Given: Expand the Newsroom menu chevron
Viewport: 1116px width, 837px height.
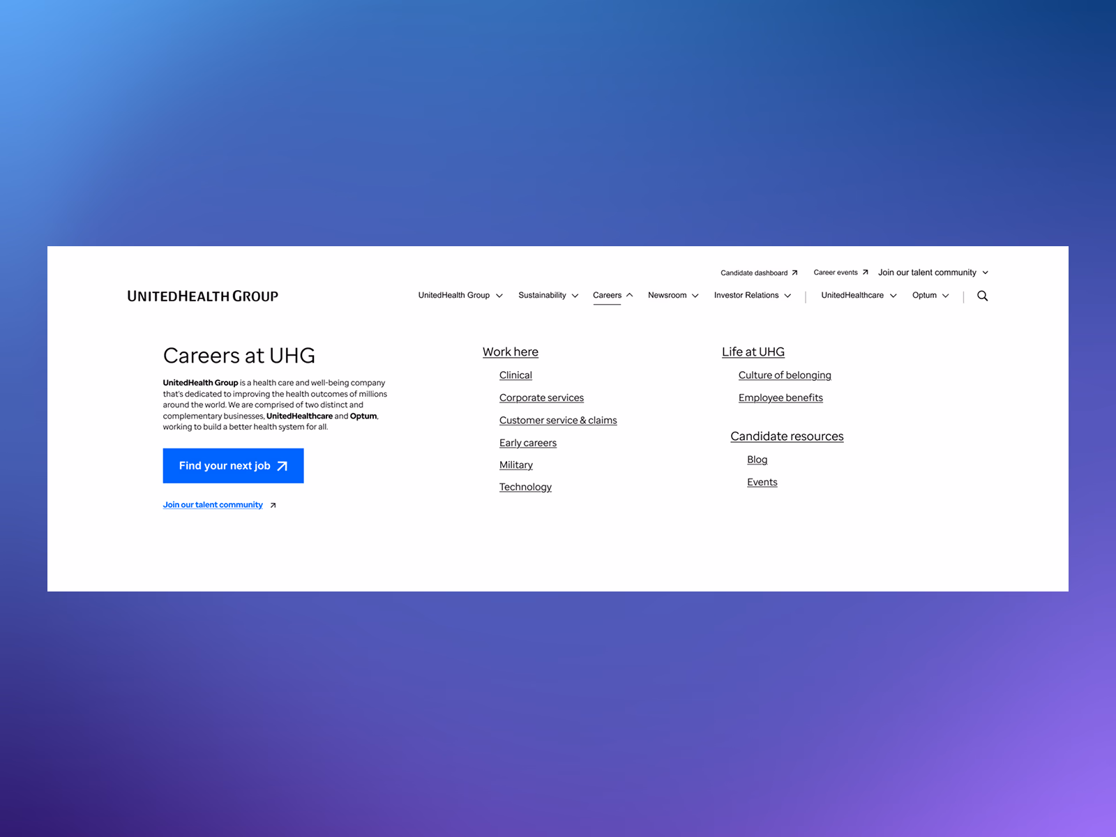Looking at the screenshot, I should click(x=695, y=296).
